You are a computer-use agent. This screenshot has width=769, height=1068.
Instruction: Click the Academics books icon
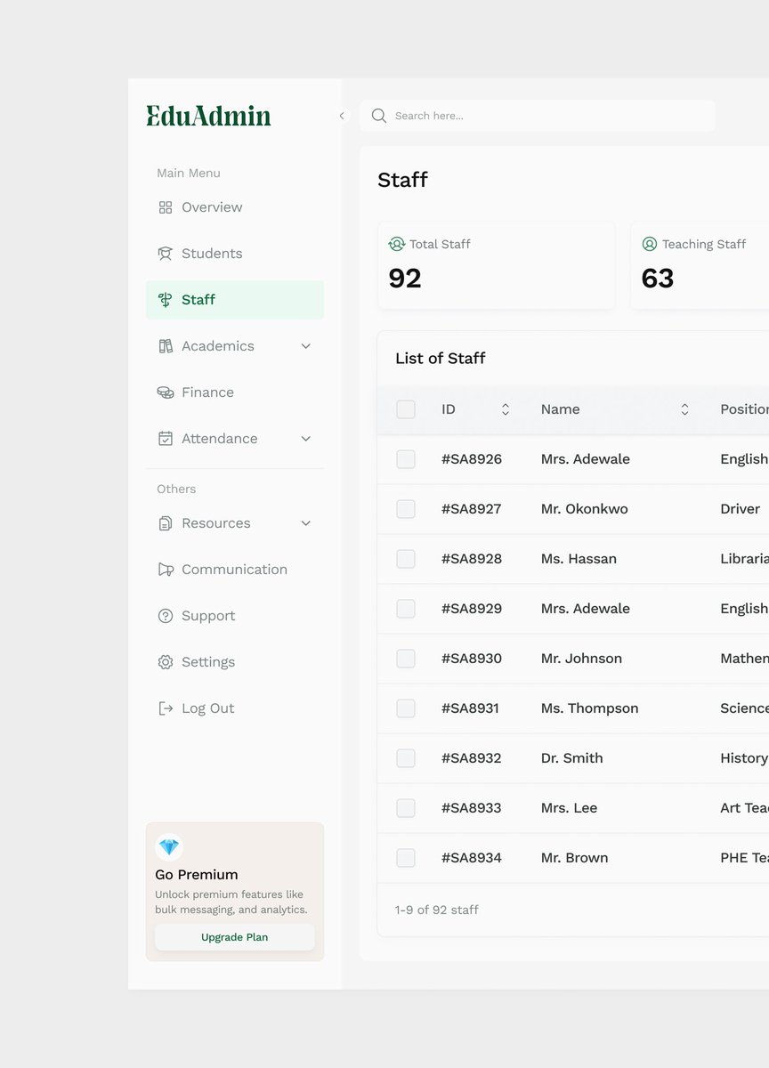point(166,346)
